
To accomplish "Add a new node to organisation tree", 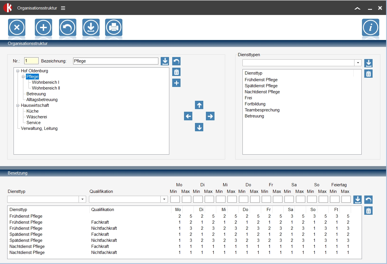I will click(x=176, y=83).
